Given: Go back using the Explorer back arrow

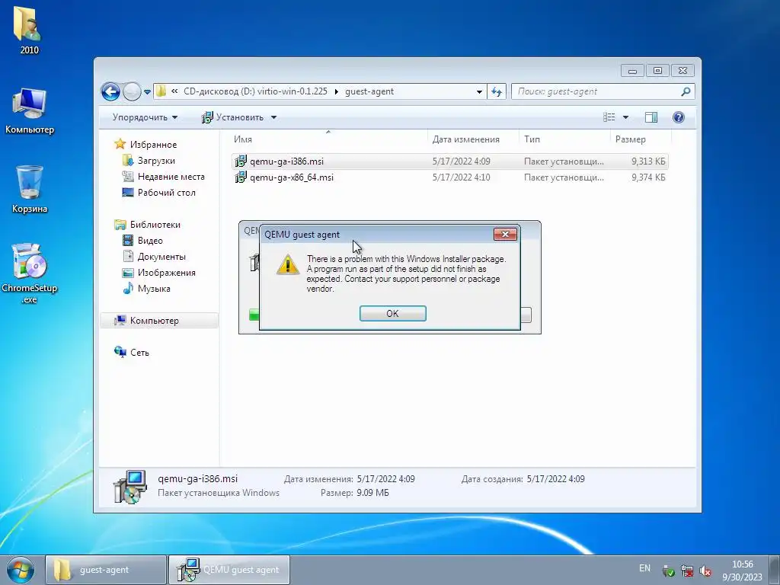Looking at the screenshot, I should tap(110, 91).
